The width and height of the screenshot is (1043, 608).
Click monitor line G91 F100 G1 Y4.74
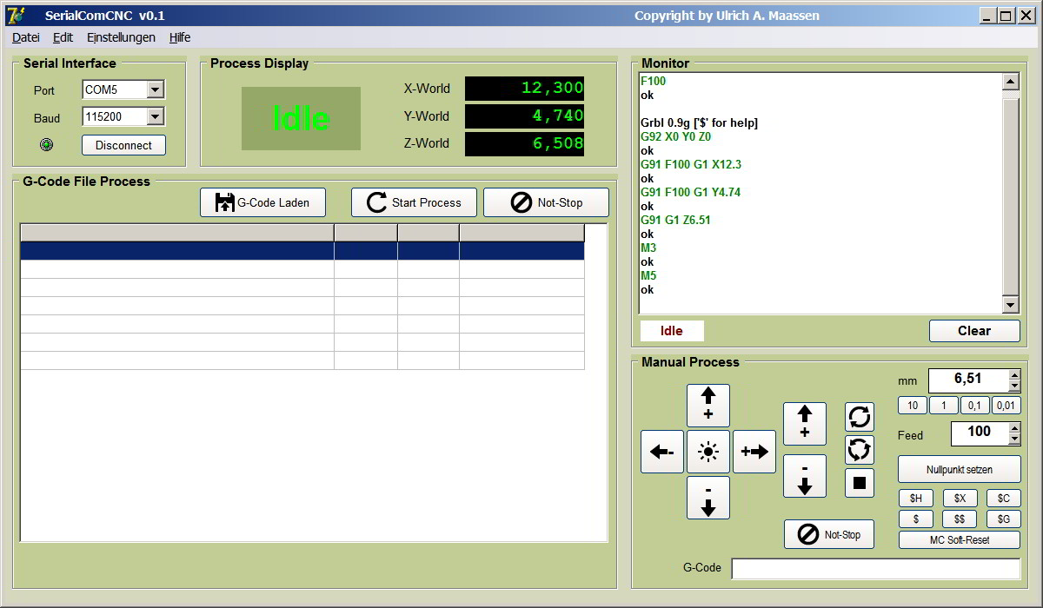coord(691,192)
